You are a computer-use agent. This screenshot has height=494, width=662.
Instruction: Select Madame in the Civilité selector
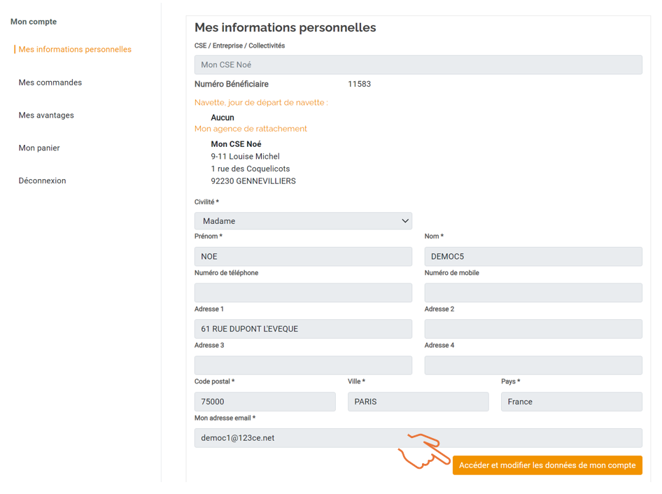(x=303, y=220)
